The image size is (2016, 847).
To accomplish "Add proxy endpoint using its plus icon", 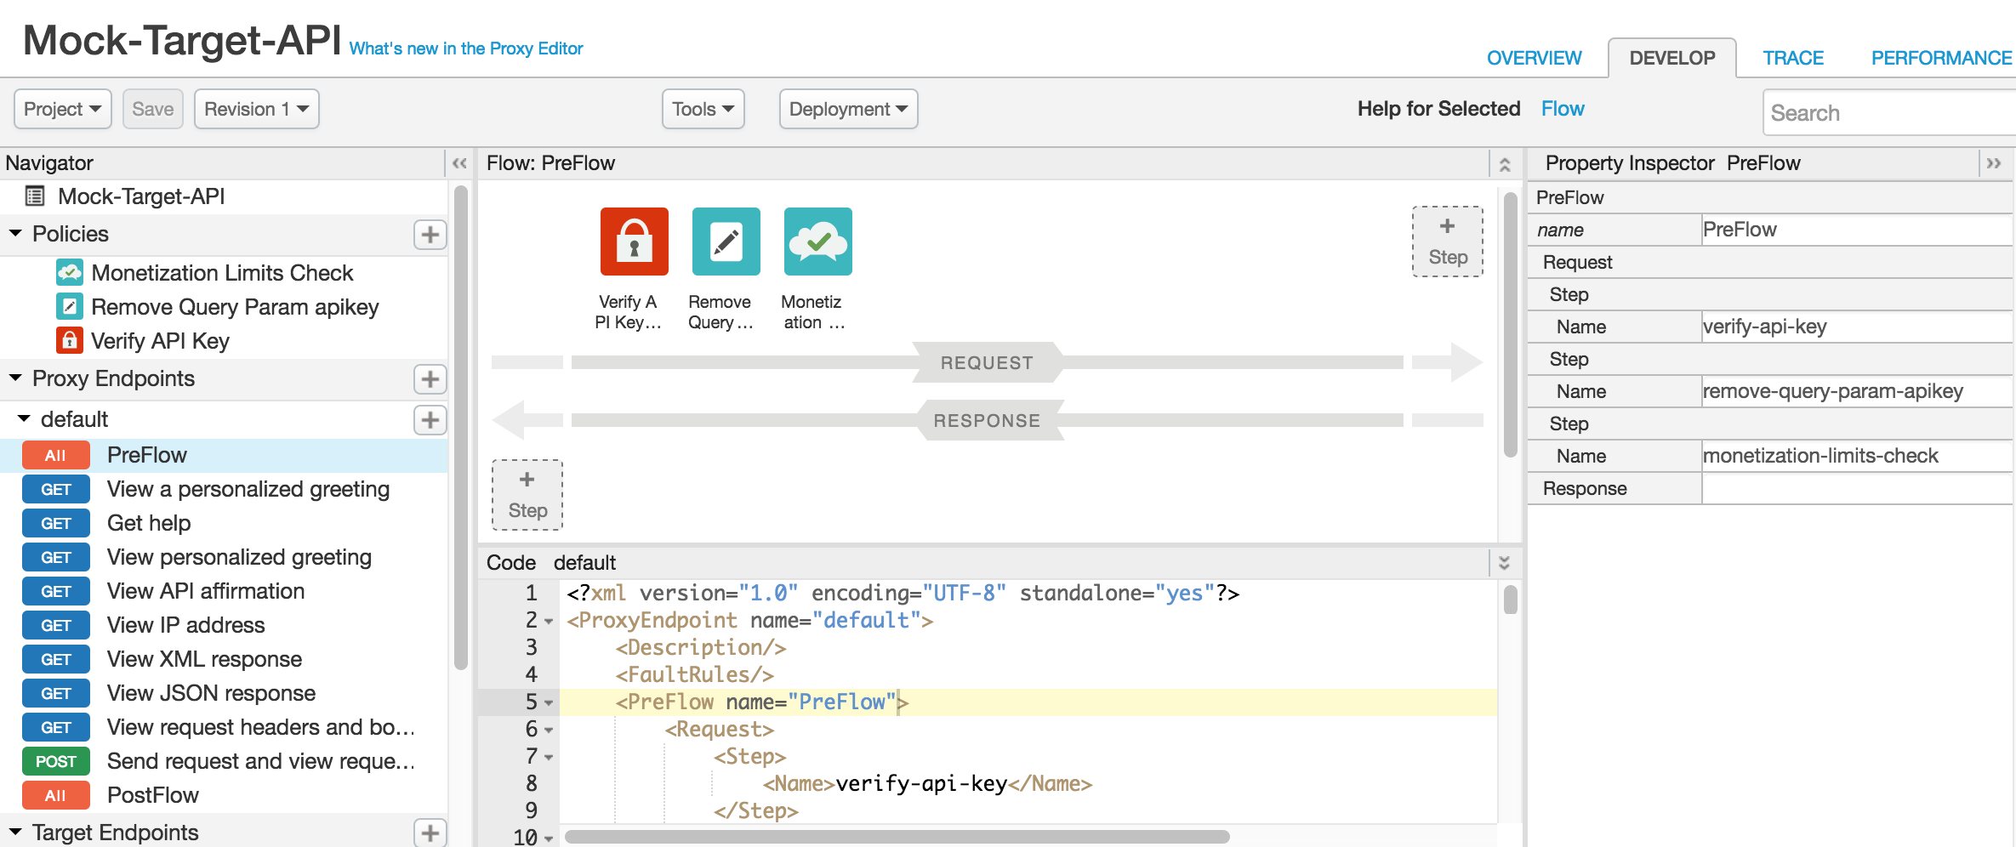I will pos(430,379).
